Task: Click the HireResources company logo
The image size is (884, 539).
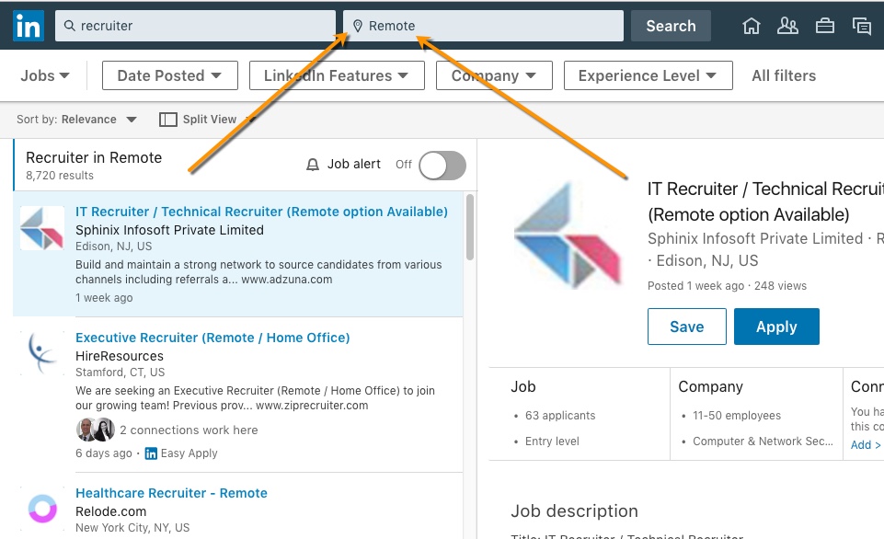Action: coord(42,353)
